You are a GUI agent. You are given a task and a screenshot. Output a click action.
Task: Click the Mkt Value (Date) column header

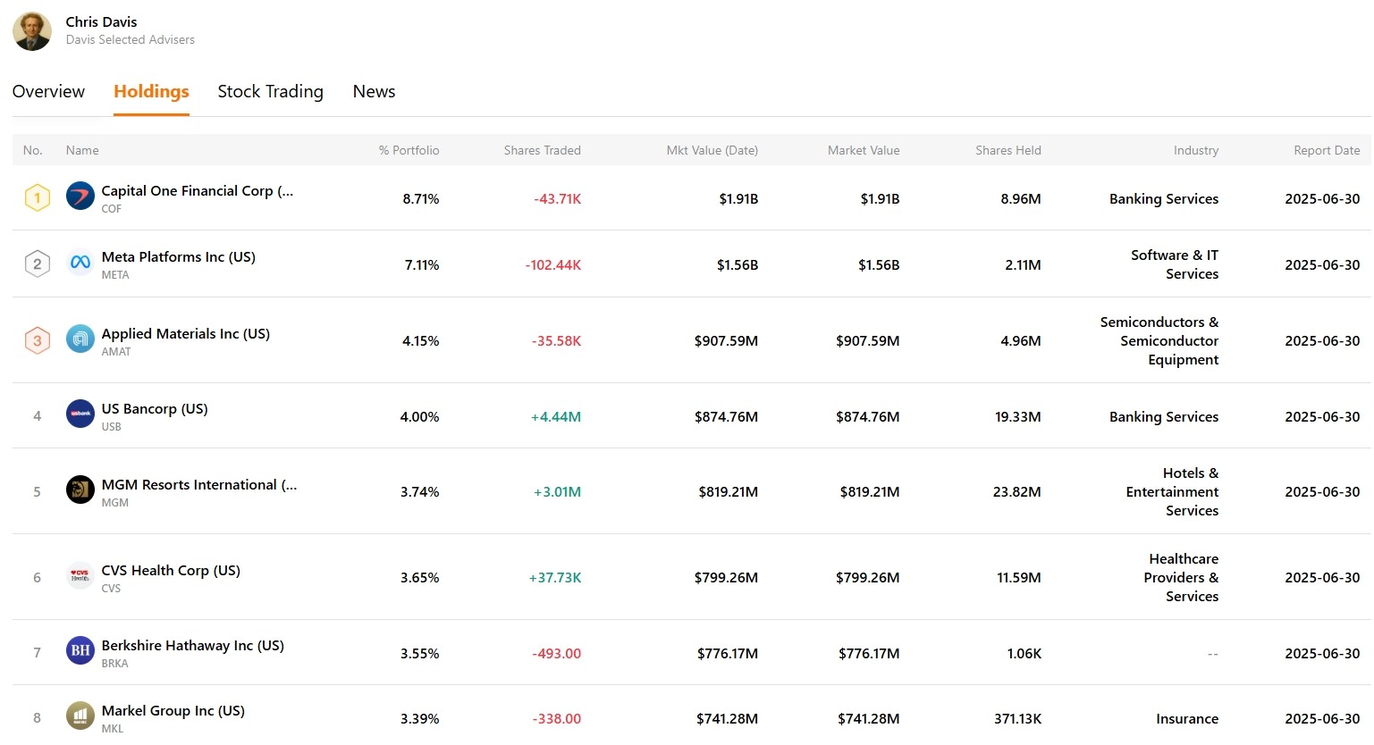pos(712,150)
